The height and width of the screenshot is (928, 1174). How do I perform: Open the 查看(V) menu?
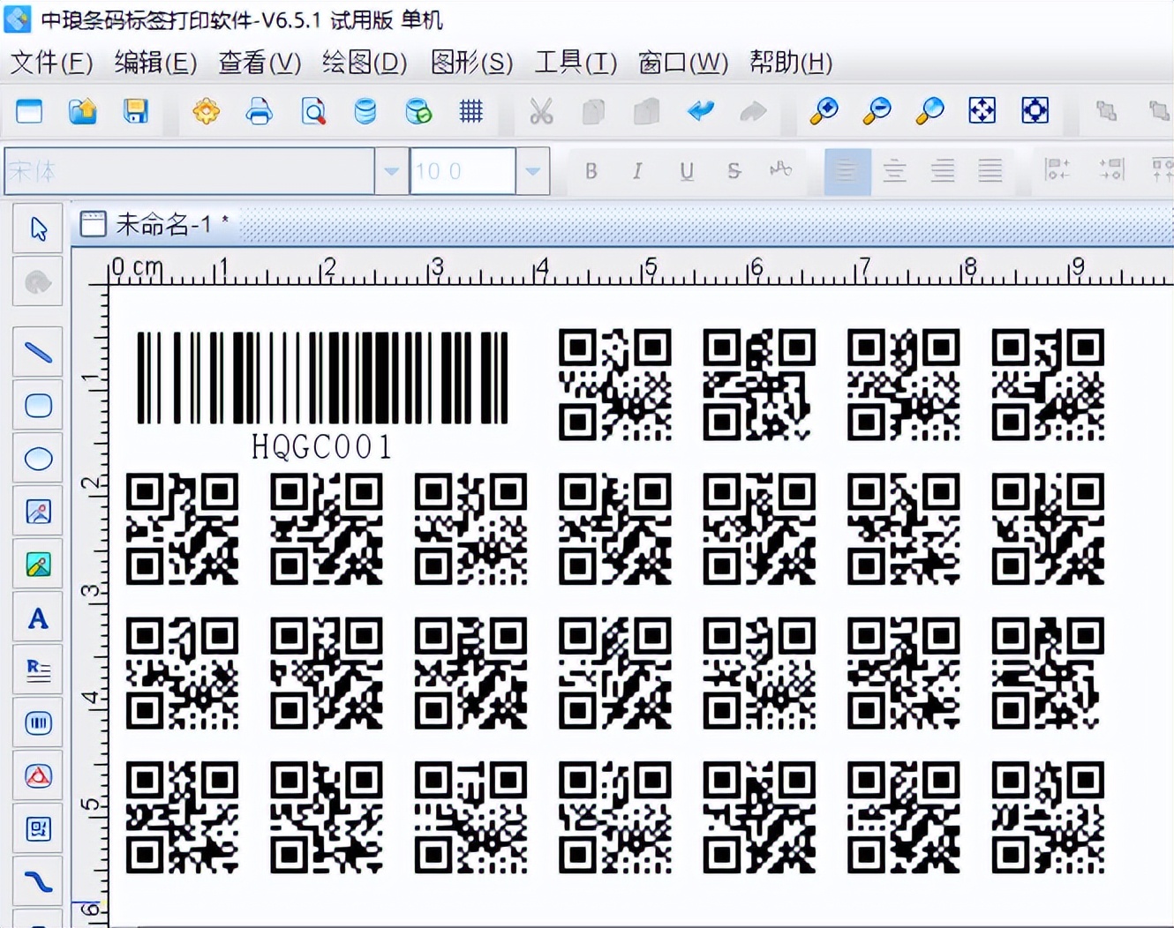[260, 63]
